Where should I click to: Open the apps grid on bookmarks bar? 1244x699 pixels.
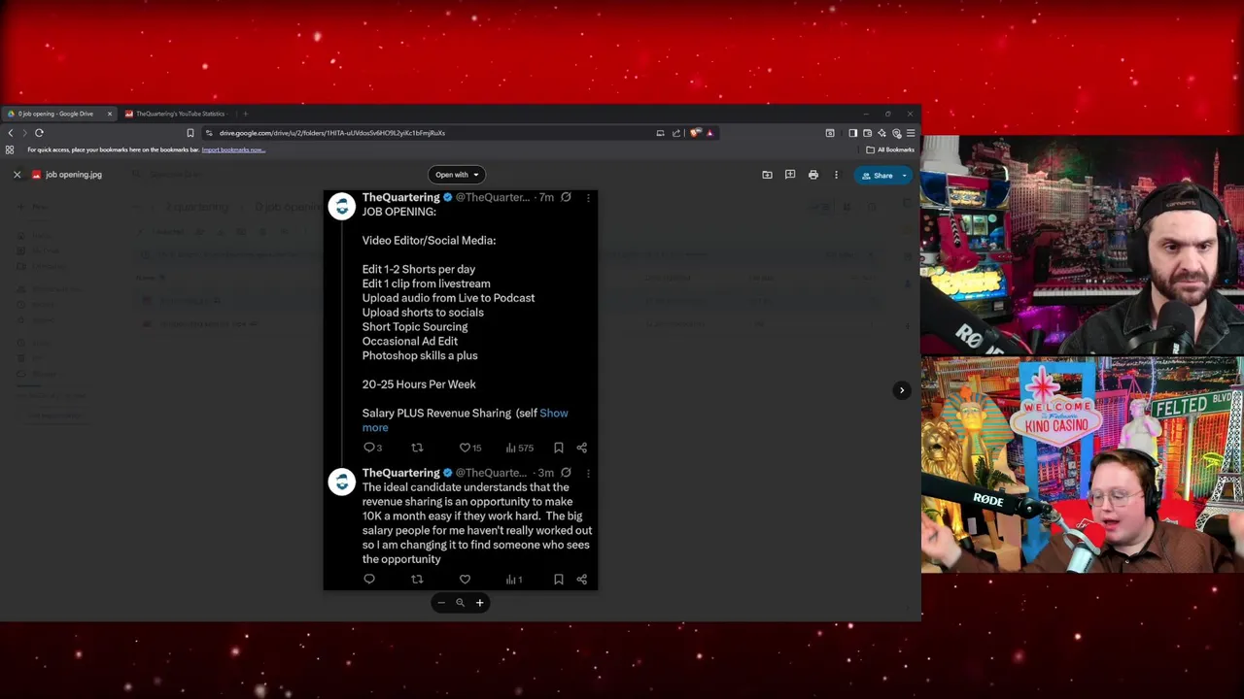[10, 150]
